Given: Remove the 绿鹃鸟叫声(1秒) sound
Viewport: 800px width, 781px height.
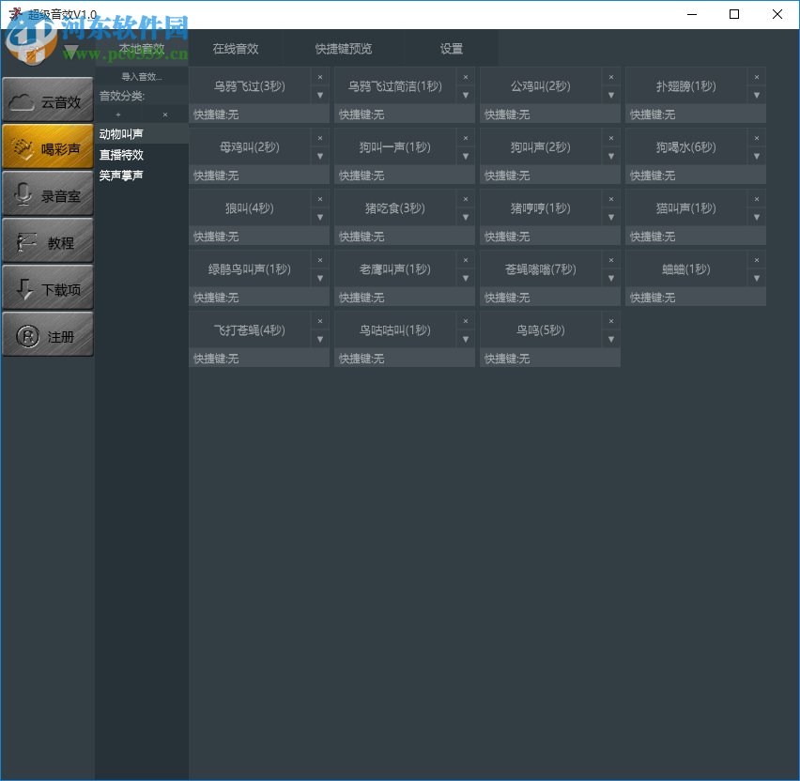Looking at the screenshot, I should (x=320, y=260).
